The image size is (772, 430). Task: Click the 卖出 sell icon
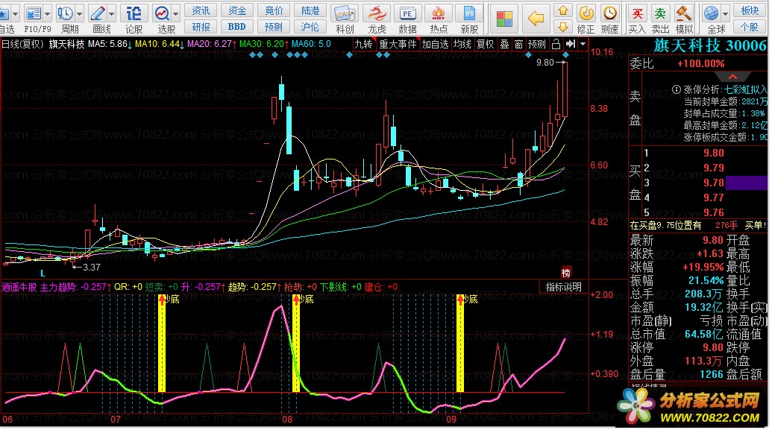coord(660,13)
